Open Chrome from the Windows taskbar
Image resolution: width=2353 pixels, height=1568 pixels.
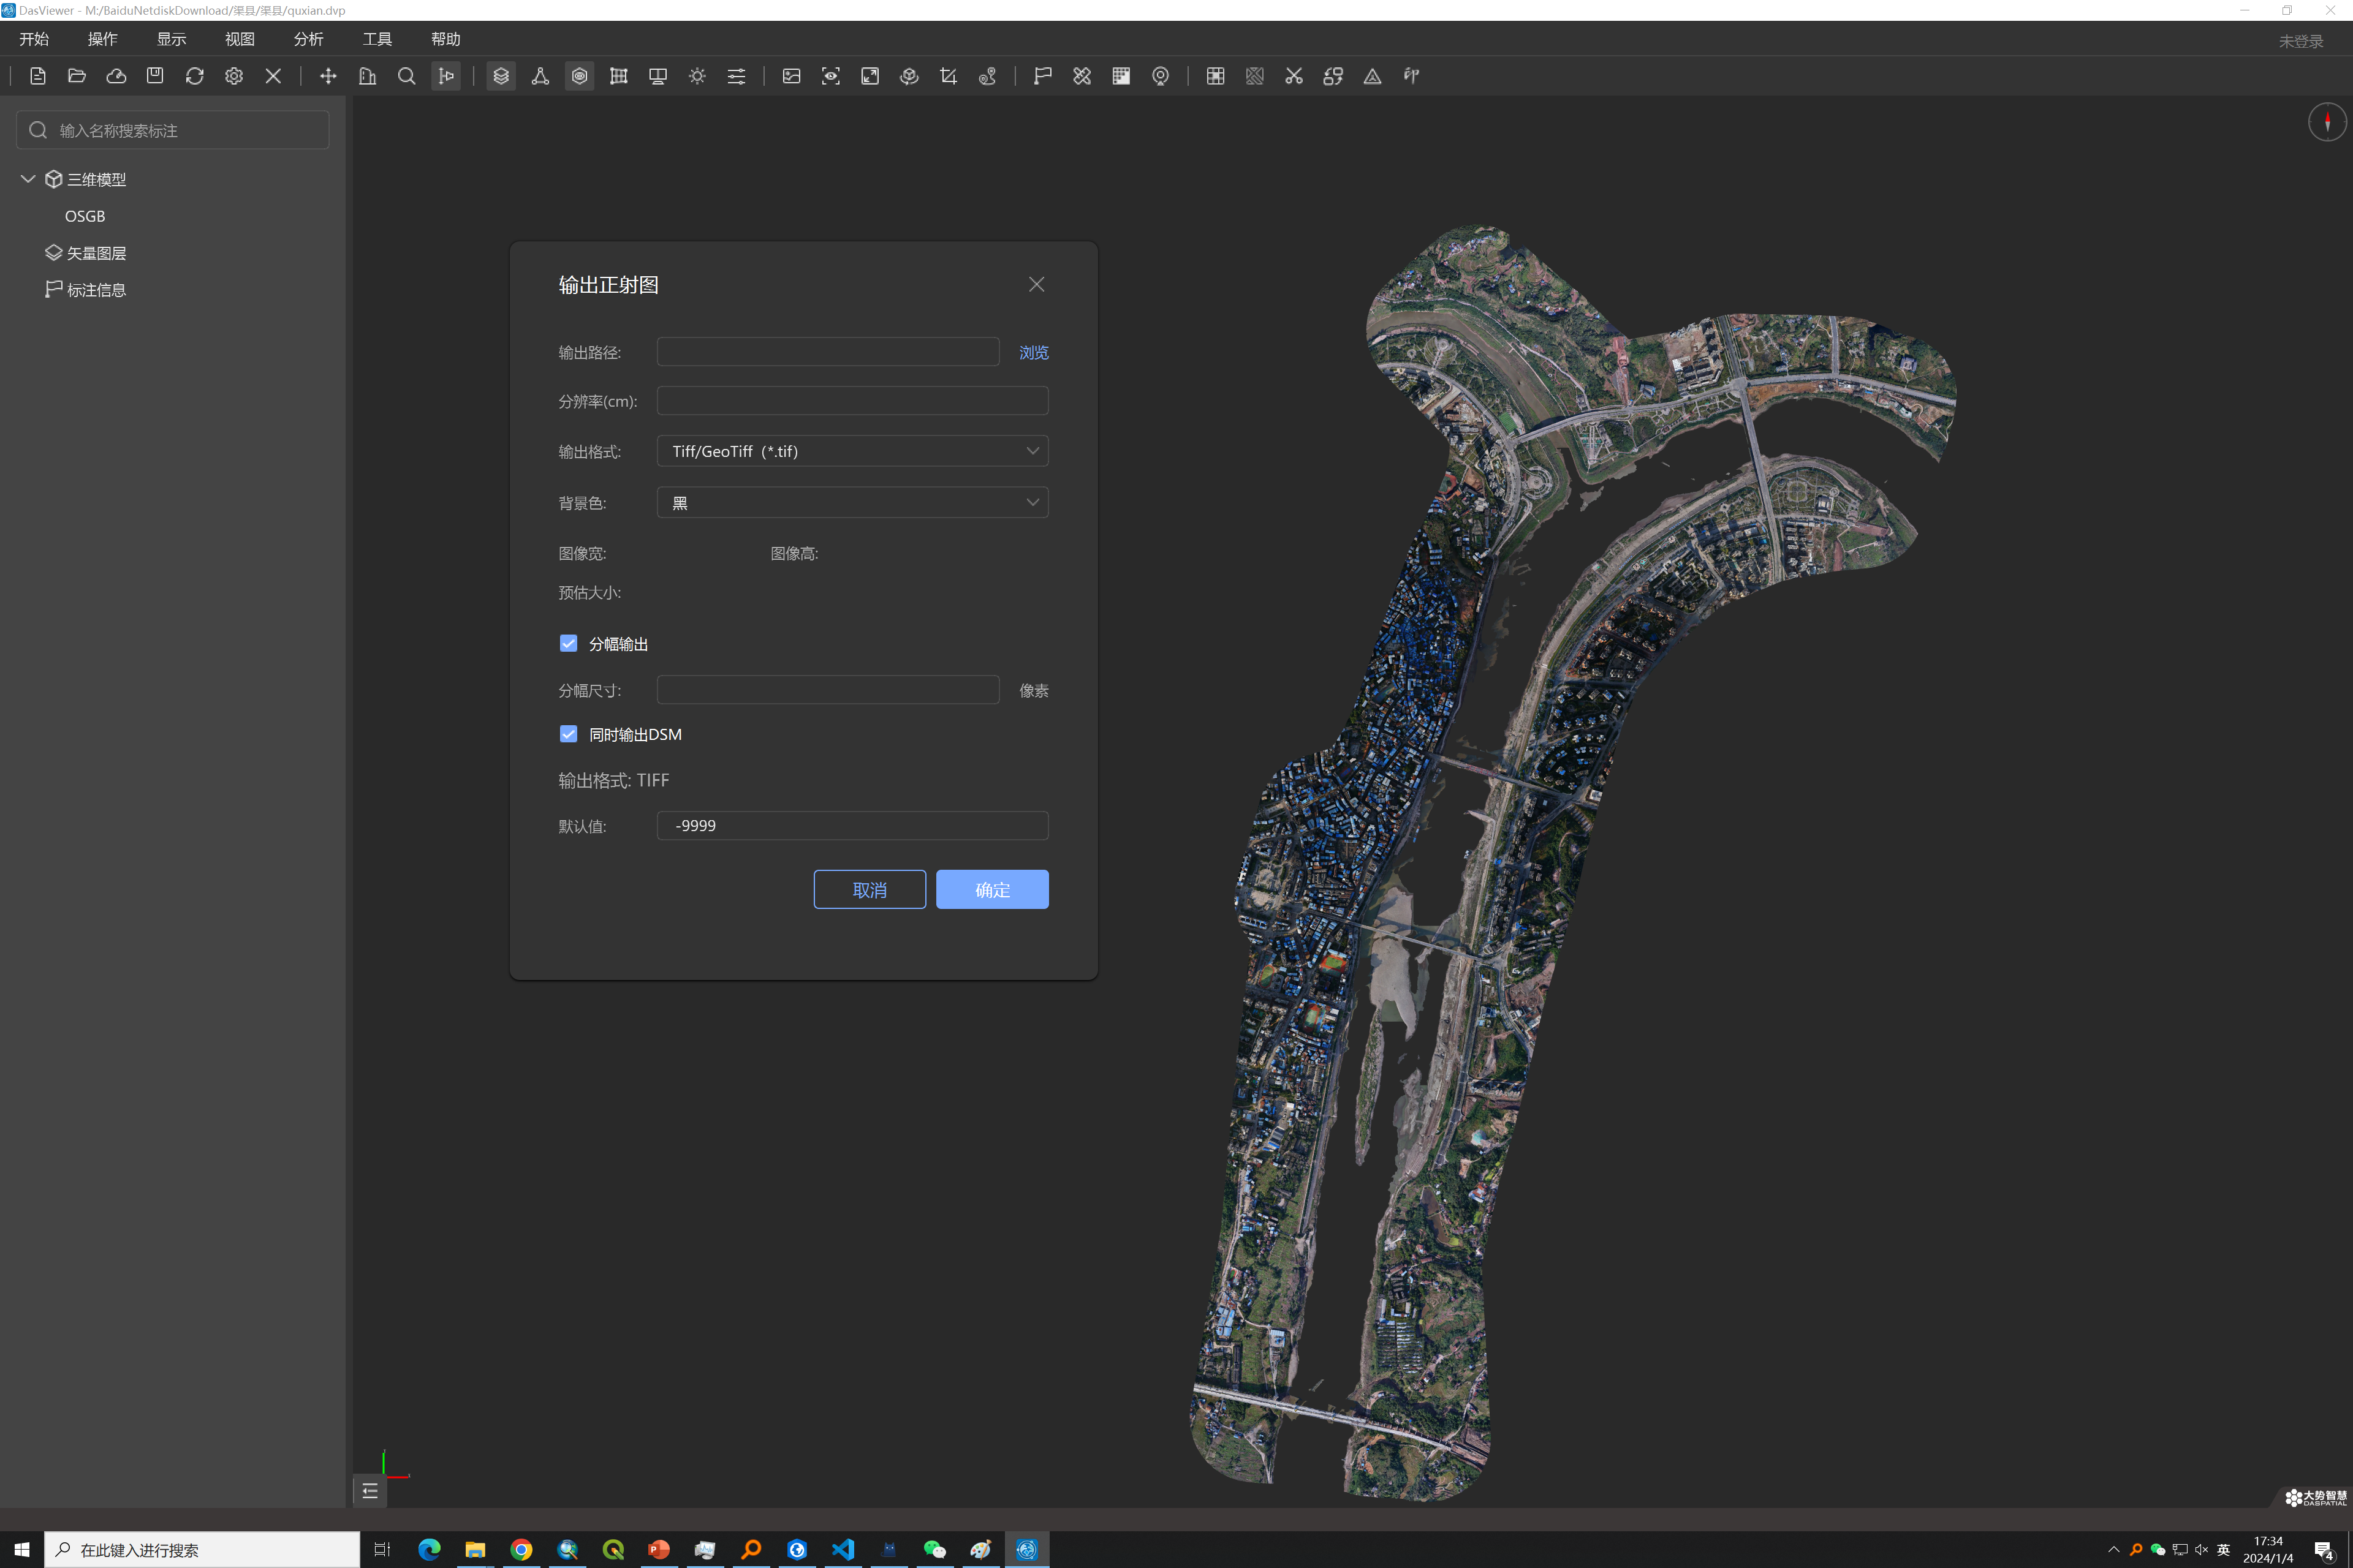521,1549
